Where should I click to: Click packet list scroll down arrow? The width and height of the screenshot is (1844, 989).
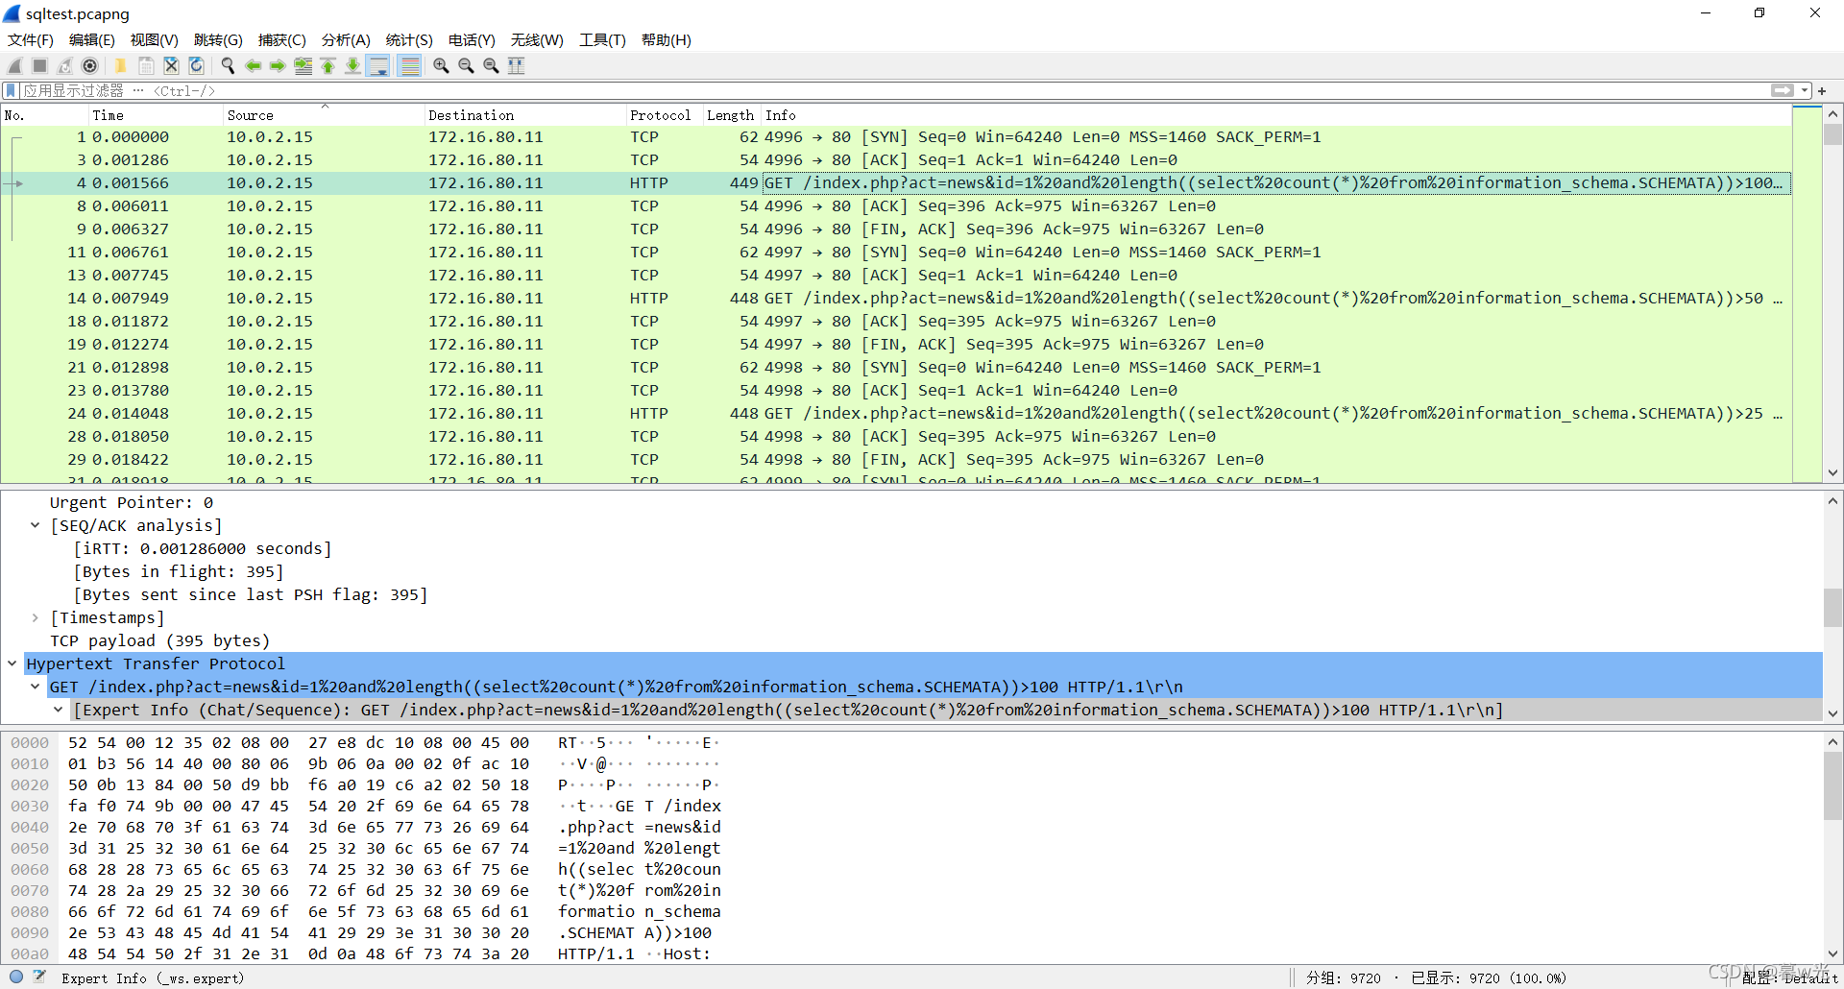(x=1832, y=472)
